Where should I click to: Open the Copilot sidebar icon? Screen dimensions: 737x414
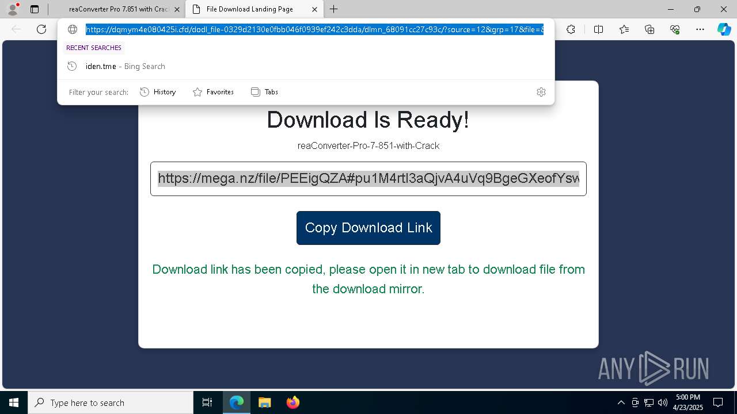click(x=724, y=29)
